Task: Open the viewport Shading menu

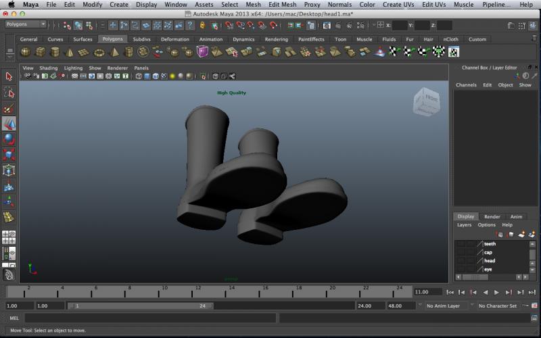Action: pos(48,68)
